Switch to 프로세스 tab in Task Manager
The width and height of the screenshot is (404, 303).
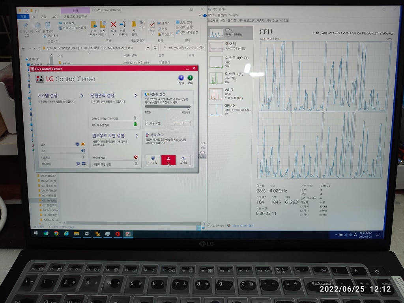(x=213, y=21)
